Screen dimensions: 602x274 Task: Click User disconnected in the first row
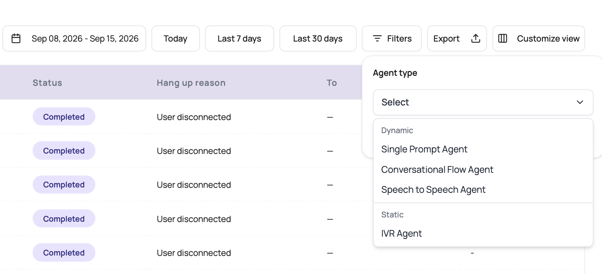[194, 117]
